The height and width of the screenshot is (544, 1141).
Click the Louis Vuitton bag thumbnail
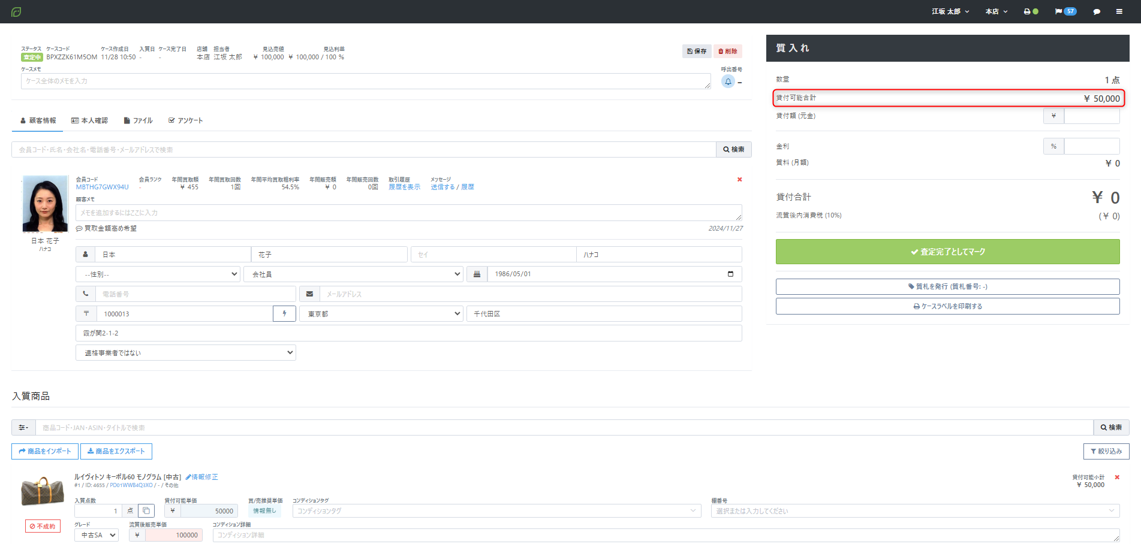coord(42,491)
